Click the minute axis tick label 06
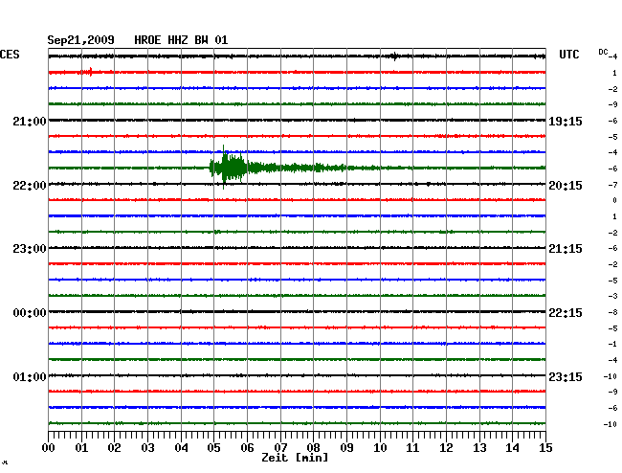 click(x=247, y=447)
